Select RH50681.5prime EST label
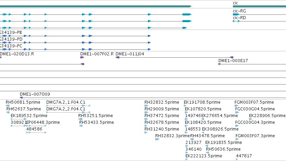 (23, 102)
